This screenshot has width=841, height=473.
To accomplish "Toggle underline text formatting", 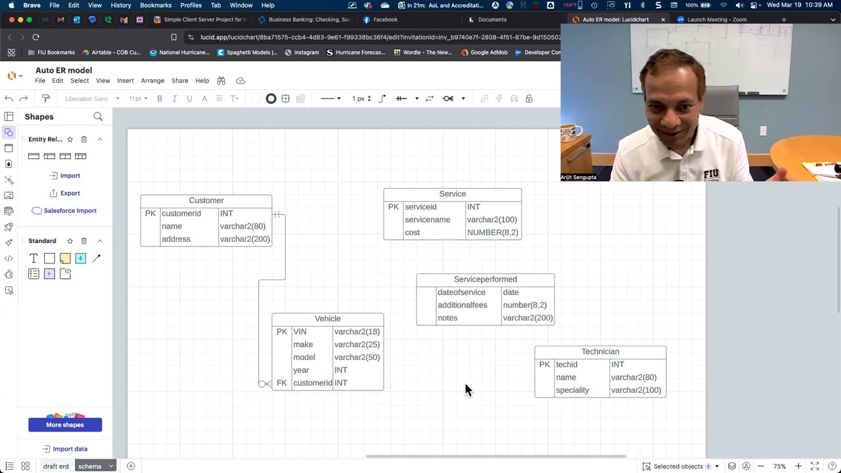I will point(189,99).
